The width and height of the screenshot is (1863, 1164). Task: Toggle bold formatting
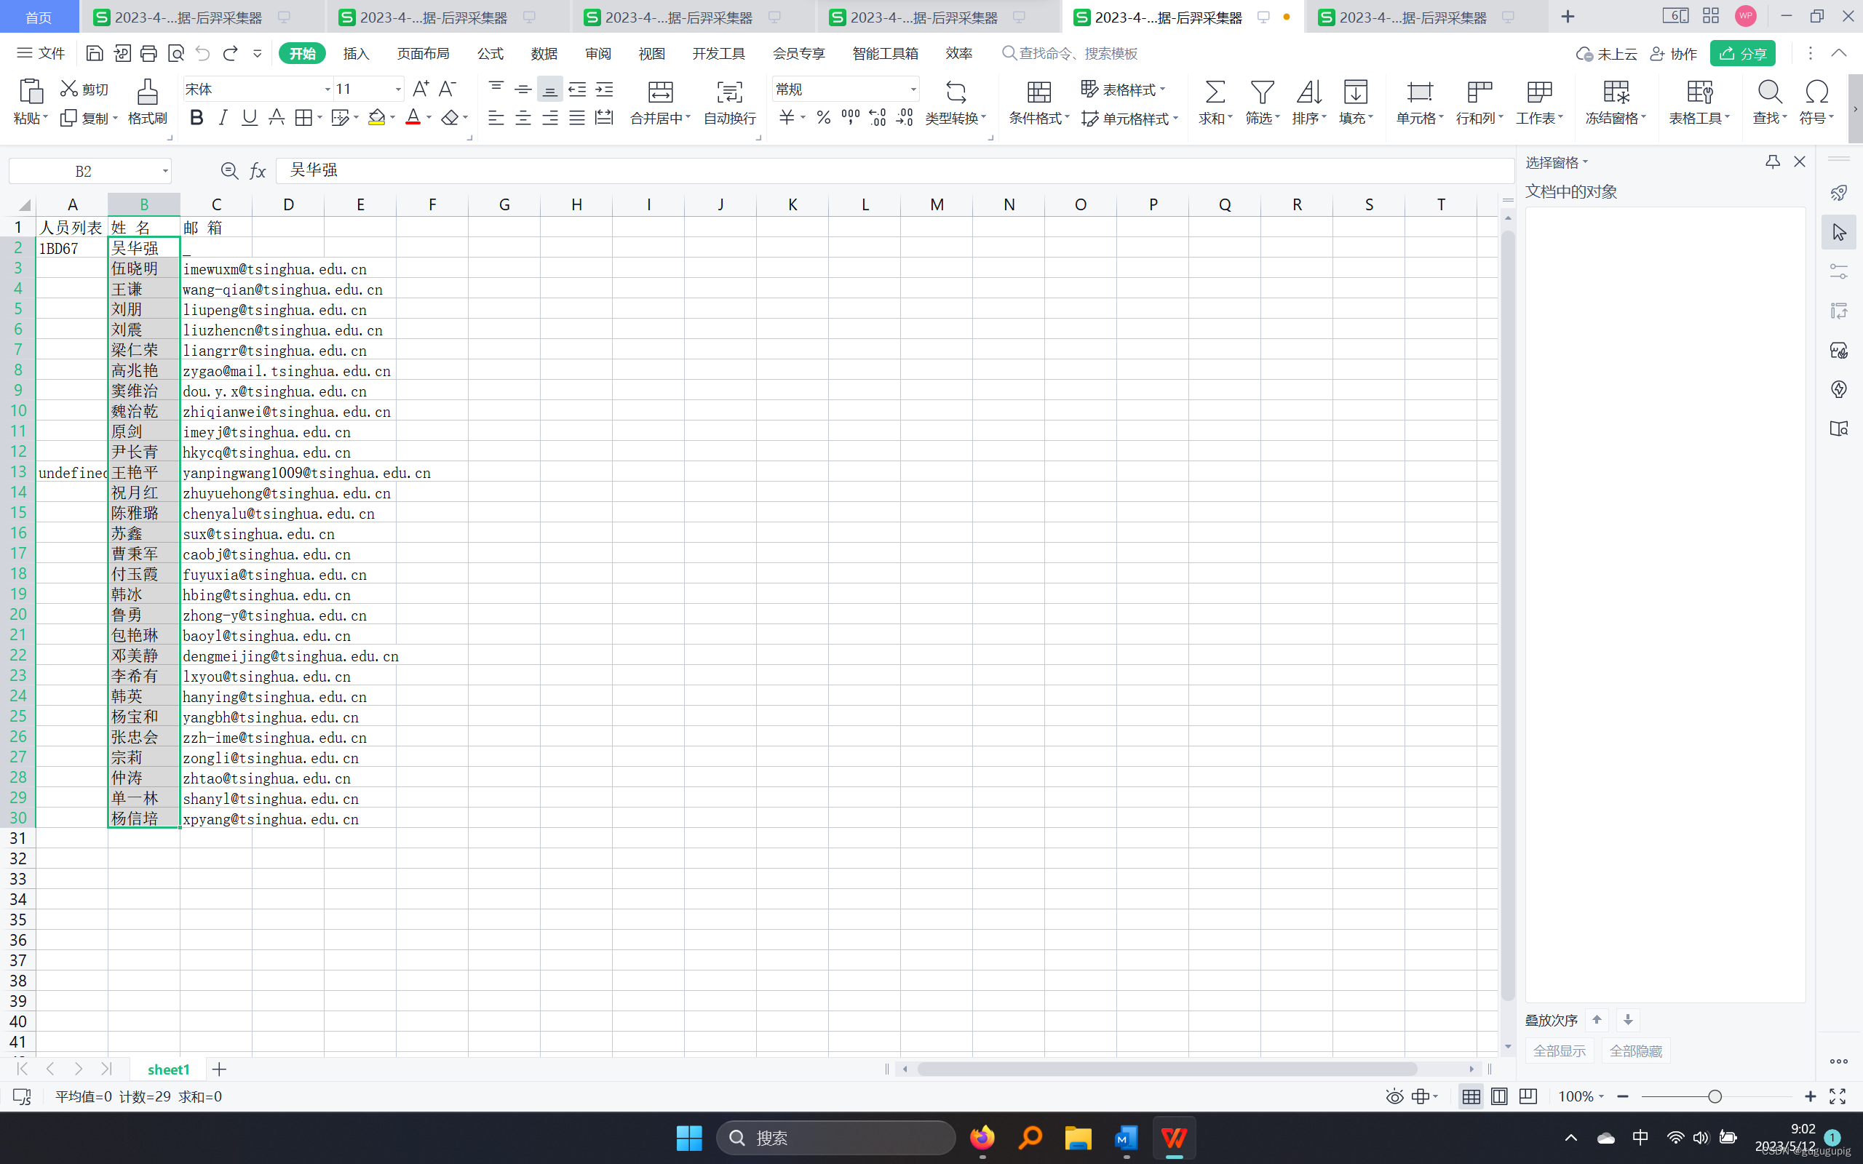(196, 118)
